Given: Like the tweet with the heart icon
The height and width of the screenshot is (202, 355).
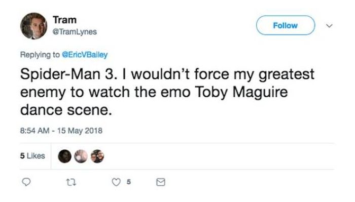Looking at the screenshot, I should tap(116, 182).
